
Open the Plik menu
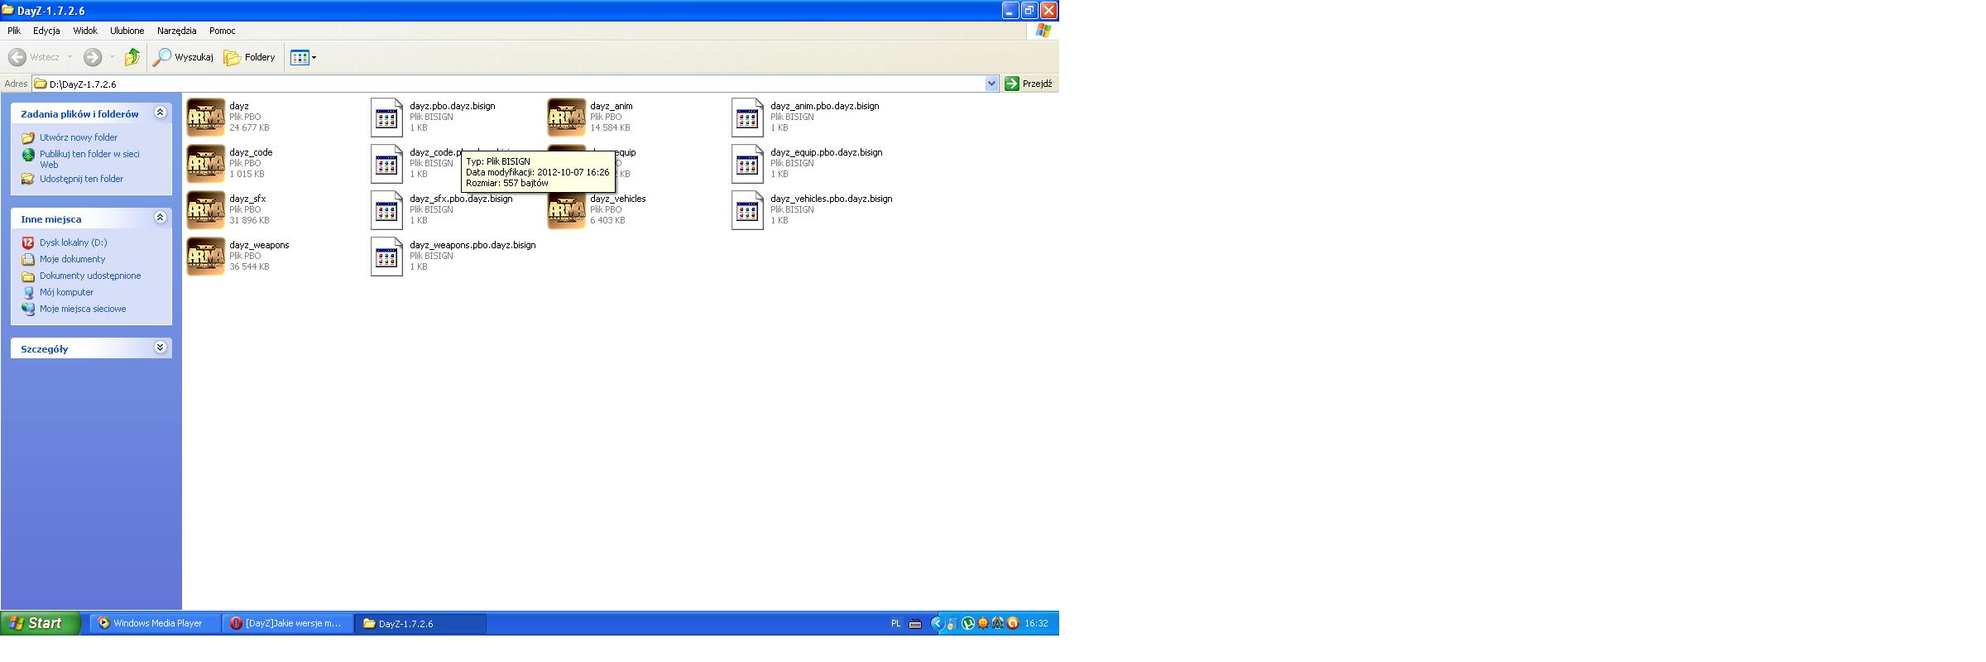(14, 31)
